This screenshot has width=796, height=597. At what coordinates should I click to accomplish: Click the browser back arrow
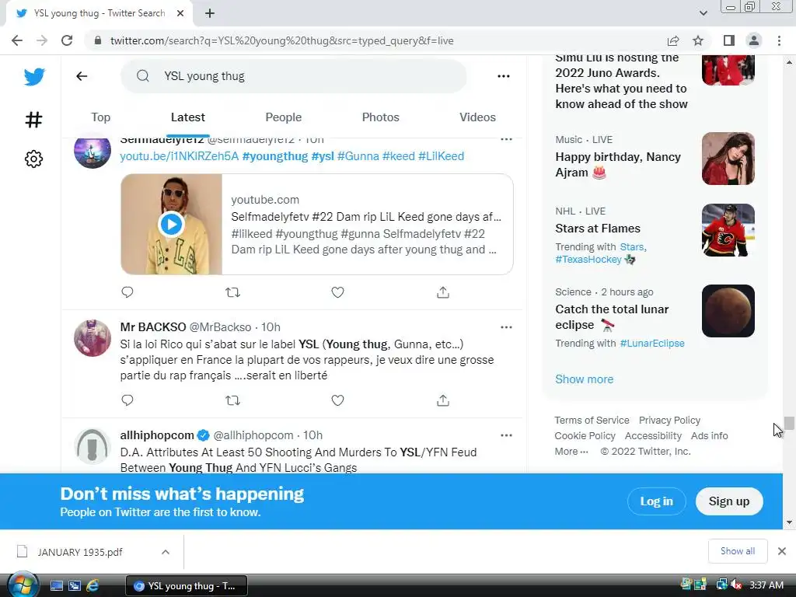pos(17,40)
